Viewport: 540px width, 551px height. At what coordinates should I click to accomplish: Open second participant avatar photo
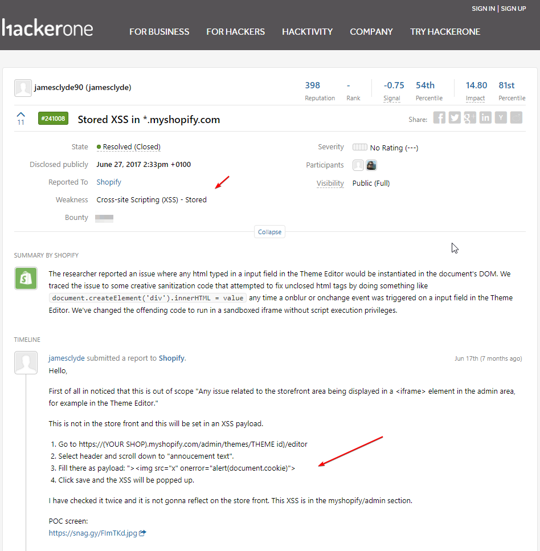click(371, 165)
